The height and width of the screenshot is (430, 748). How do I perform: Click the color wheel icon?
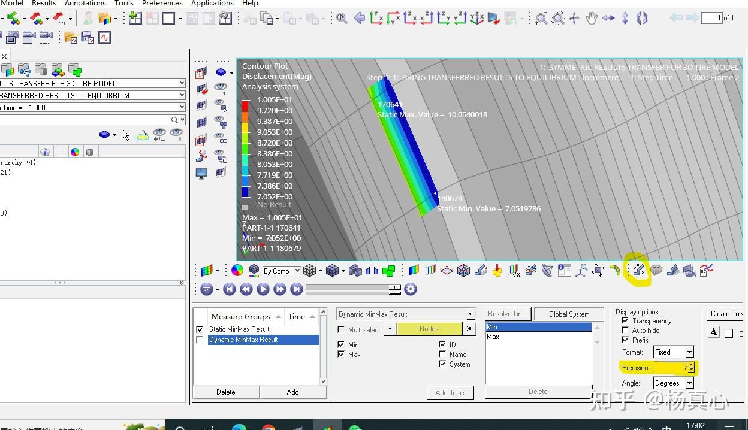click(237, 271)
